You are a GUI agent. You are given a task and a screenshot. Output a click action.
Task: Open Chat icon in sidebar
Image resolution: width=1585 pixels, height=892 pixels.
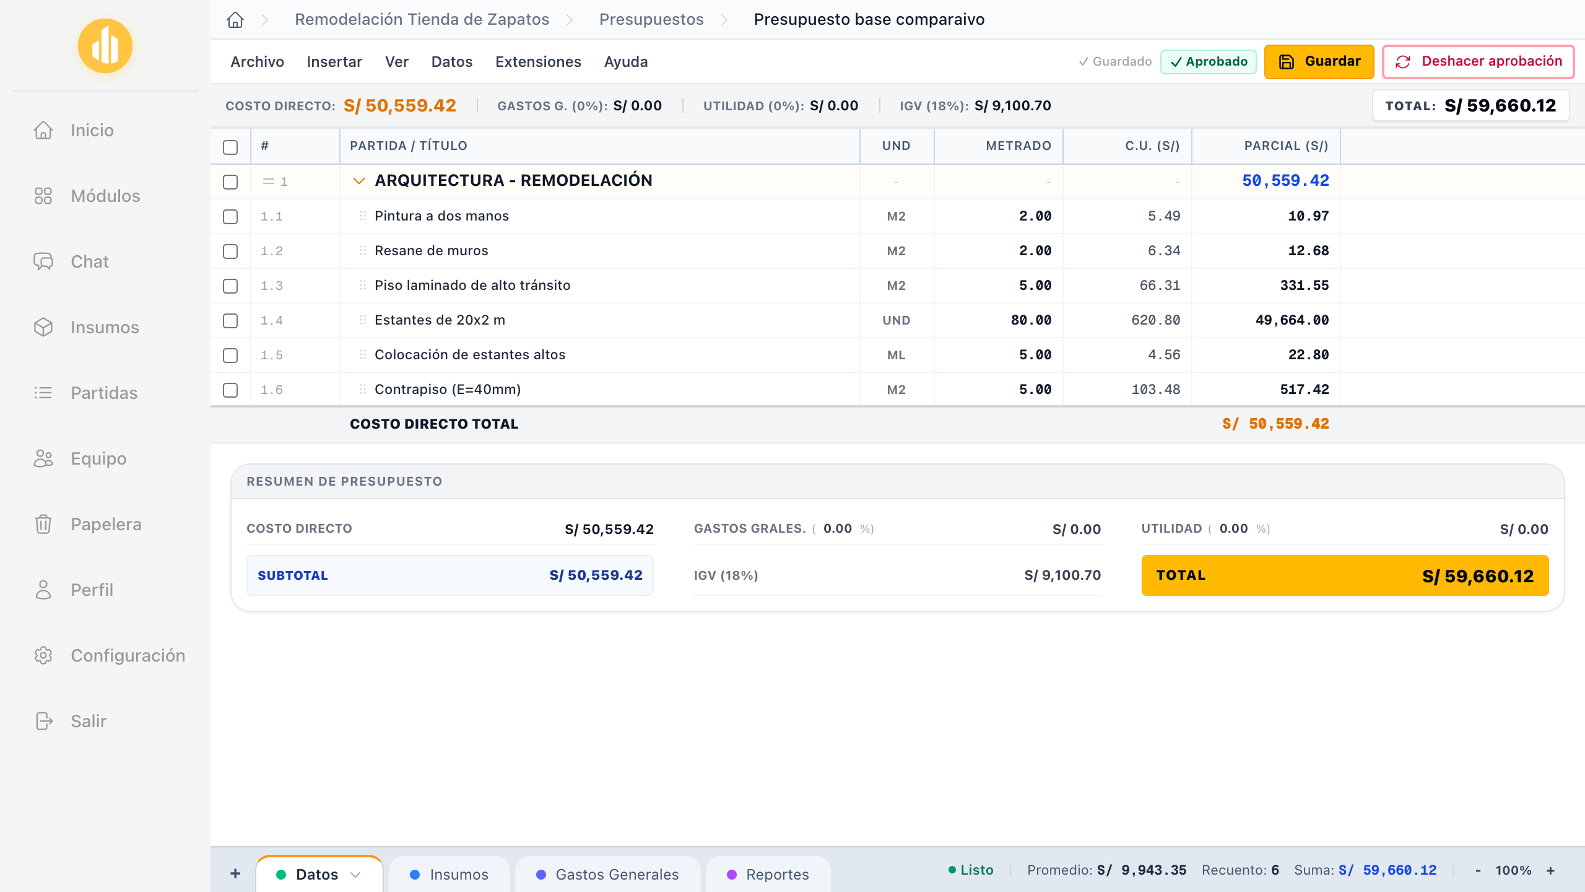pyautogui.click(x=43, y=261)
